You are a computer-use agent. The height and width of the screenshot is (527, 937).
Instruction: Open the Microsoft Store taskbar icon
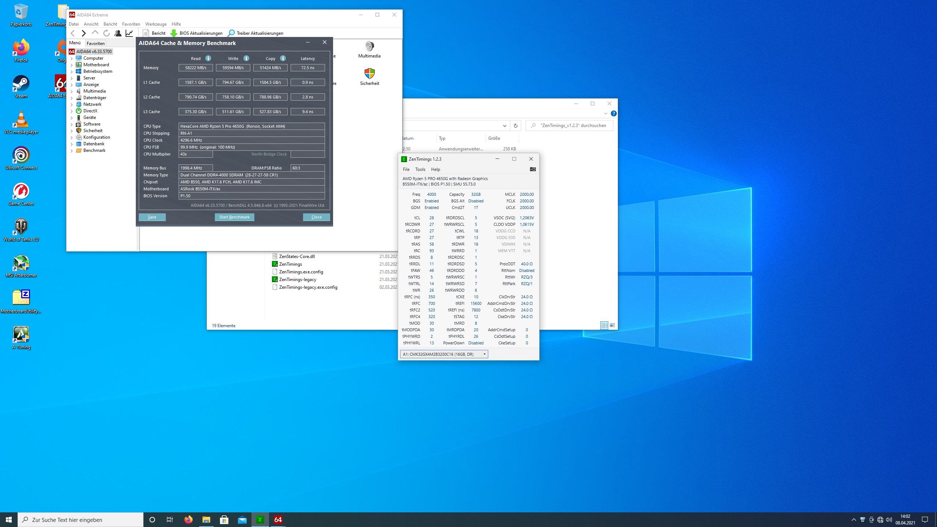pyautogui.click(x=224, y=520)
